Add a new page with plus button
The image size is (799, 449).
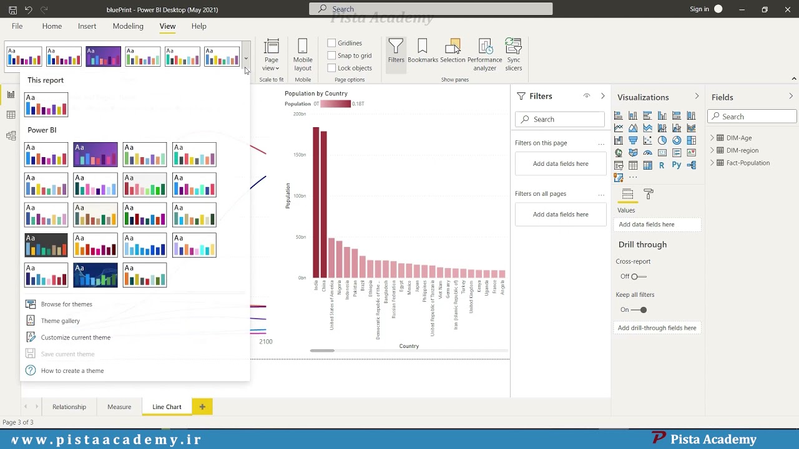click(x=202, y=407)
